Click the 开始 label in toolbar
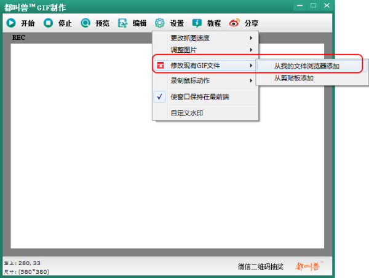369x278 pixels. [x=28, y=23]
